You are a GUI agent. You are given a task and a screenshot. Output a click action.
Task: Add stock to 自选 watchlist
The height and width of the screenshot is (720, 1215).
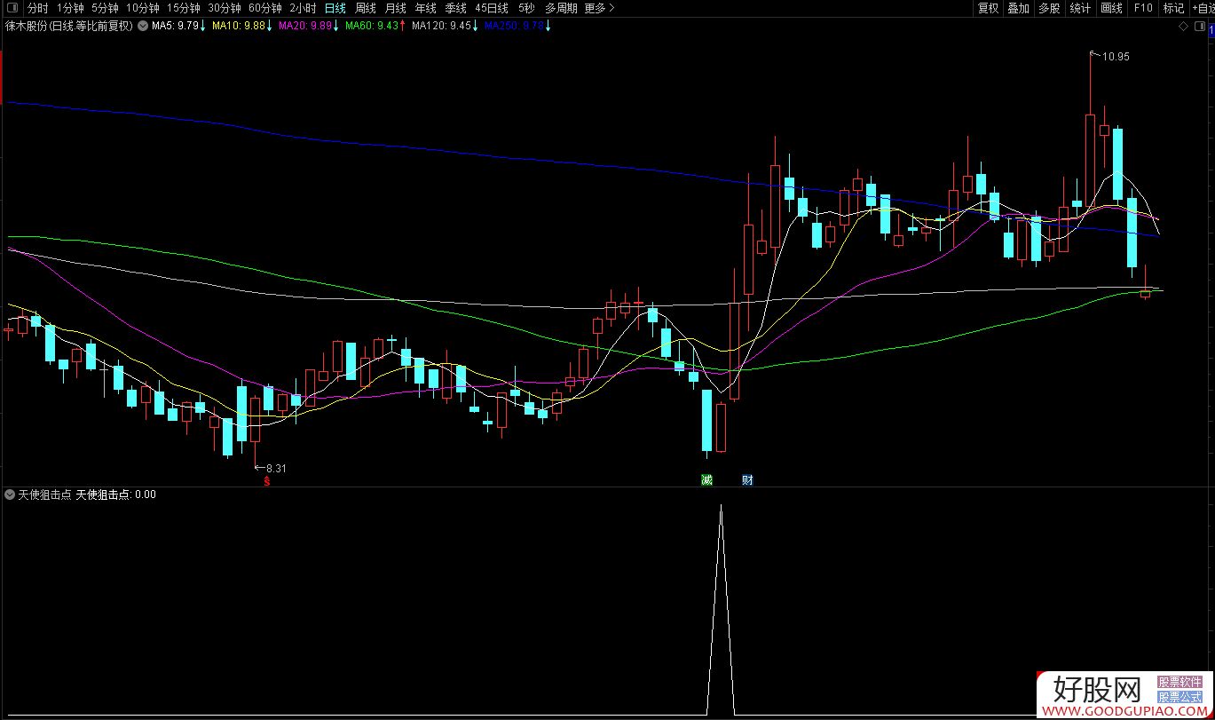tap(1203, 8)
